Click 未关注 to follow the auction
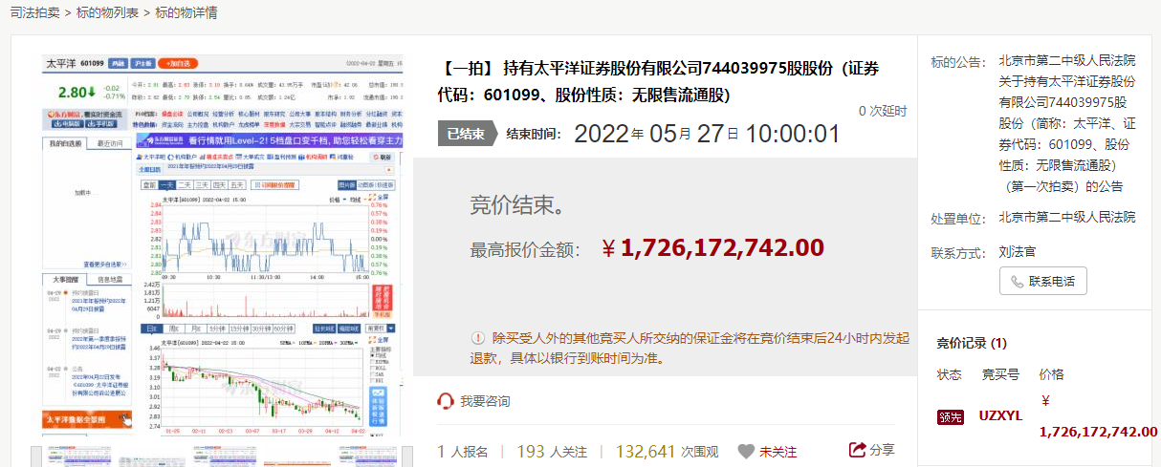 click(x=778, y=452)
